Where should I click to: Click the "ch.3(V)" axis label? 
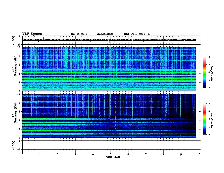[13, 145]
